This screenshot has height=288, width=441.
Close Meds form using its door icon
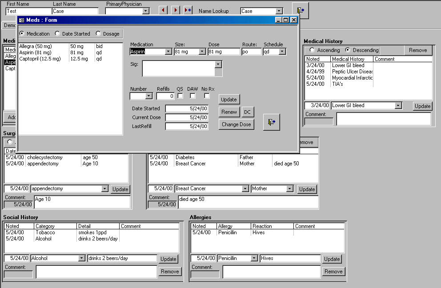pyautogui.click(x=272, y=122)
